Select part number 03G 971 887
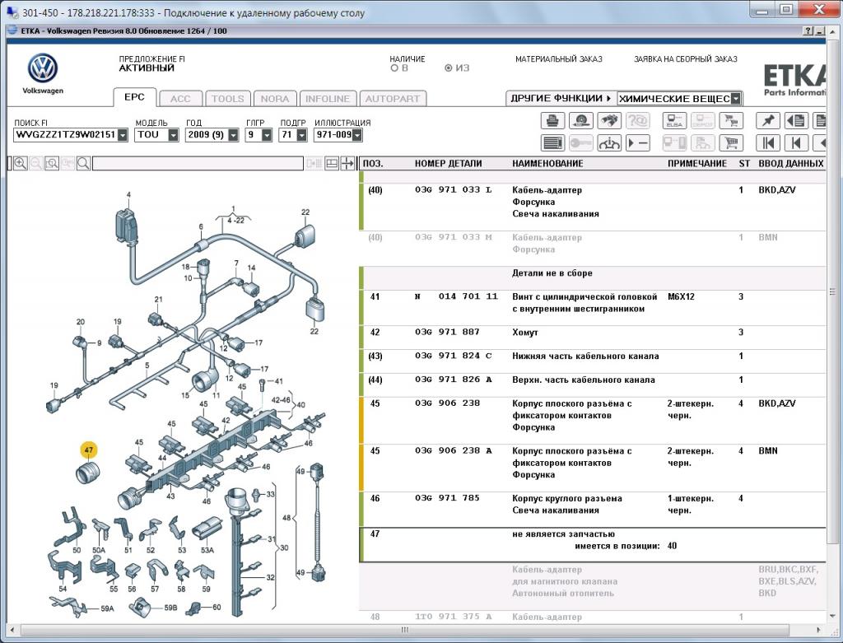 [x=447, y=333]
